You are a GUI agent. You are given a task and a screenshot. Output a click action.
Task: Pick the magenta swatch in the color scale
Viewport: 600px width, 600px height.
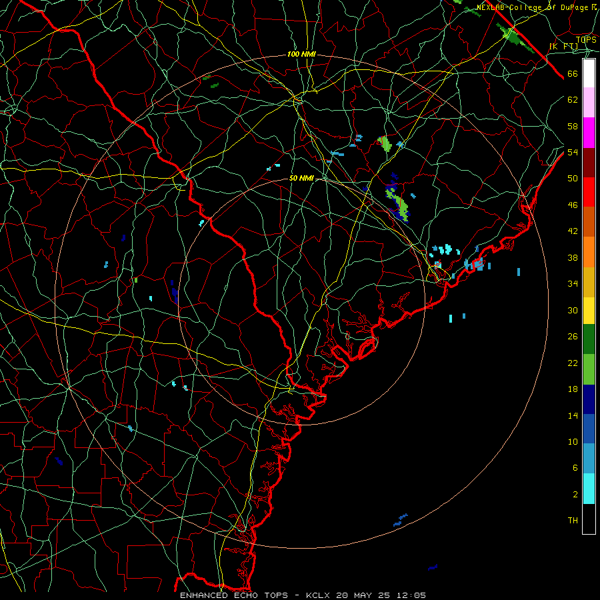pos(589,133)
